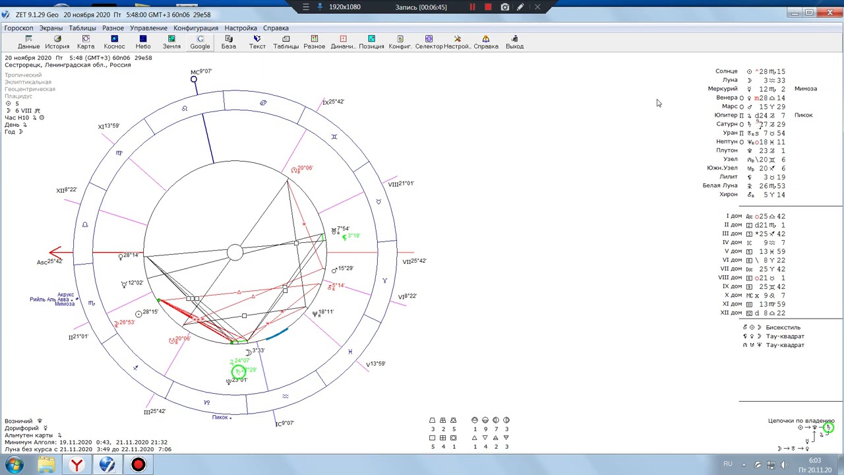Select the Венера row in planet table
Image resolution: width=844 pixels, height=475 pixels.
click(750, 98)
